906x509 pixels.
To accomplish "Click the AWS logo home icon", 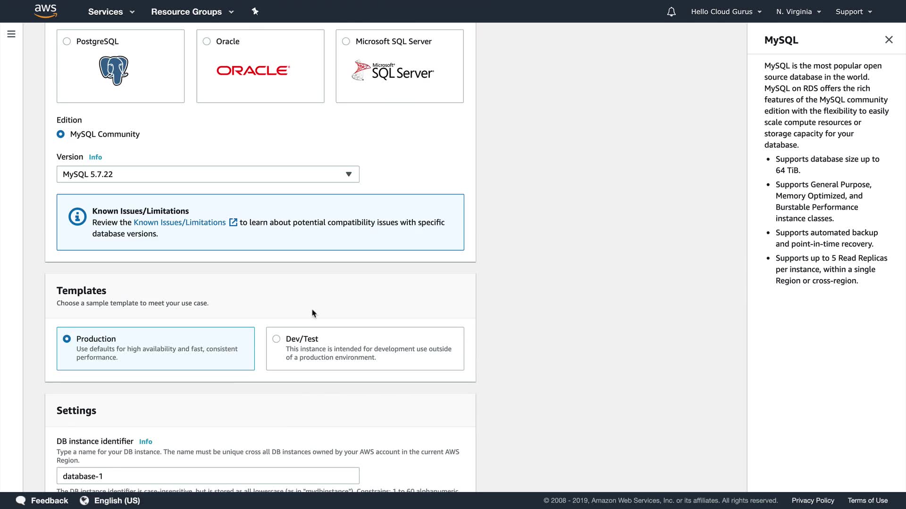I will [x=46, y=11].
